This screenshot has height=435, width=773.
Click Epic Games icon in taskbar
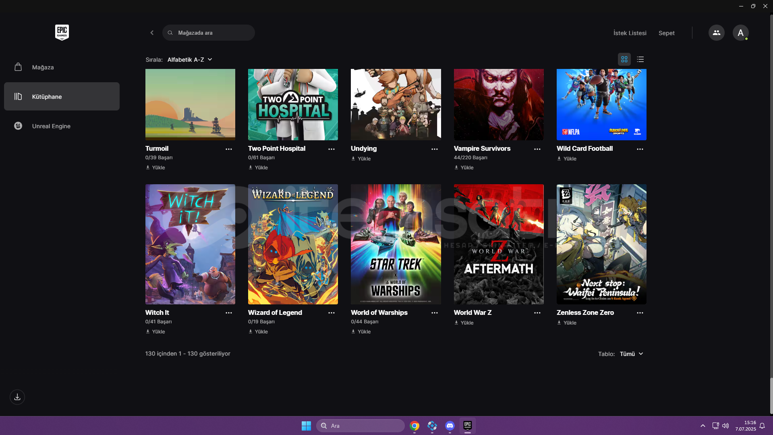(x=467, y=426)
